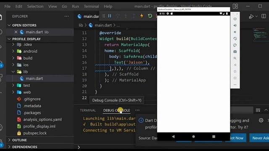Open the File menu
The height and width of the screenshot is (151, 269).
[8, 7]
